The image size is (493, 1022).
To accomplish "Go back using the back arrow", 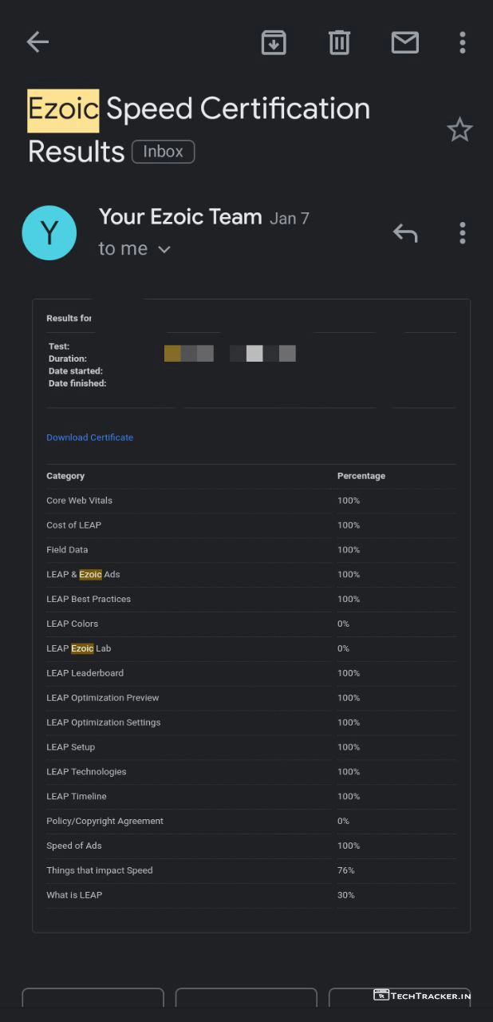I will [37, 42].
